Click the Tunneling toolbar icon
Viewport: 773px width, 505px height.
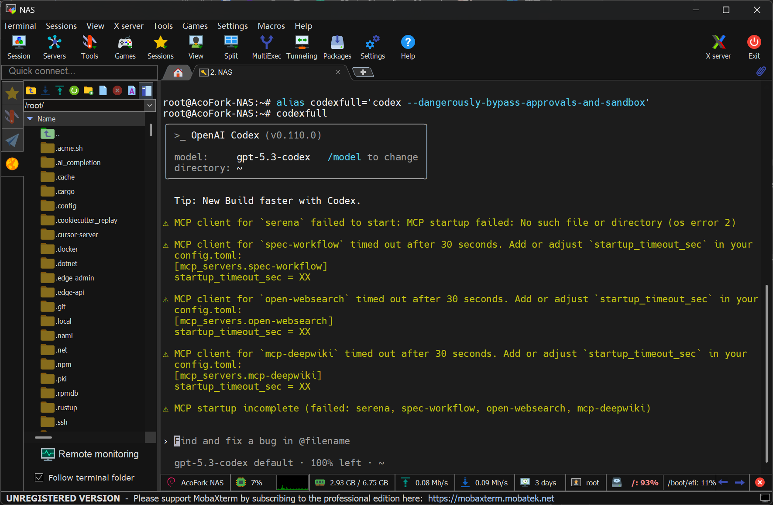[x=302, y=47]
